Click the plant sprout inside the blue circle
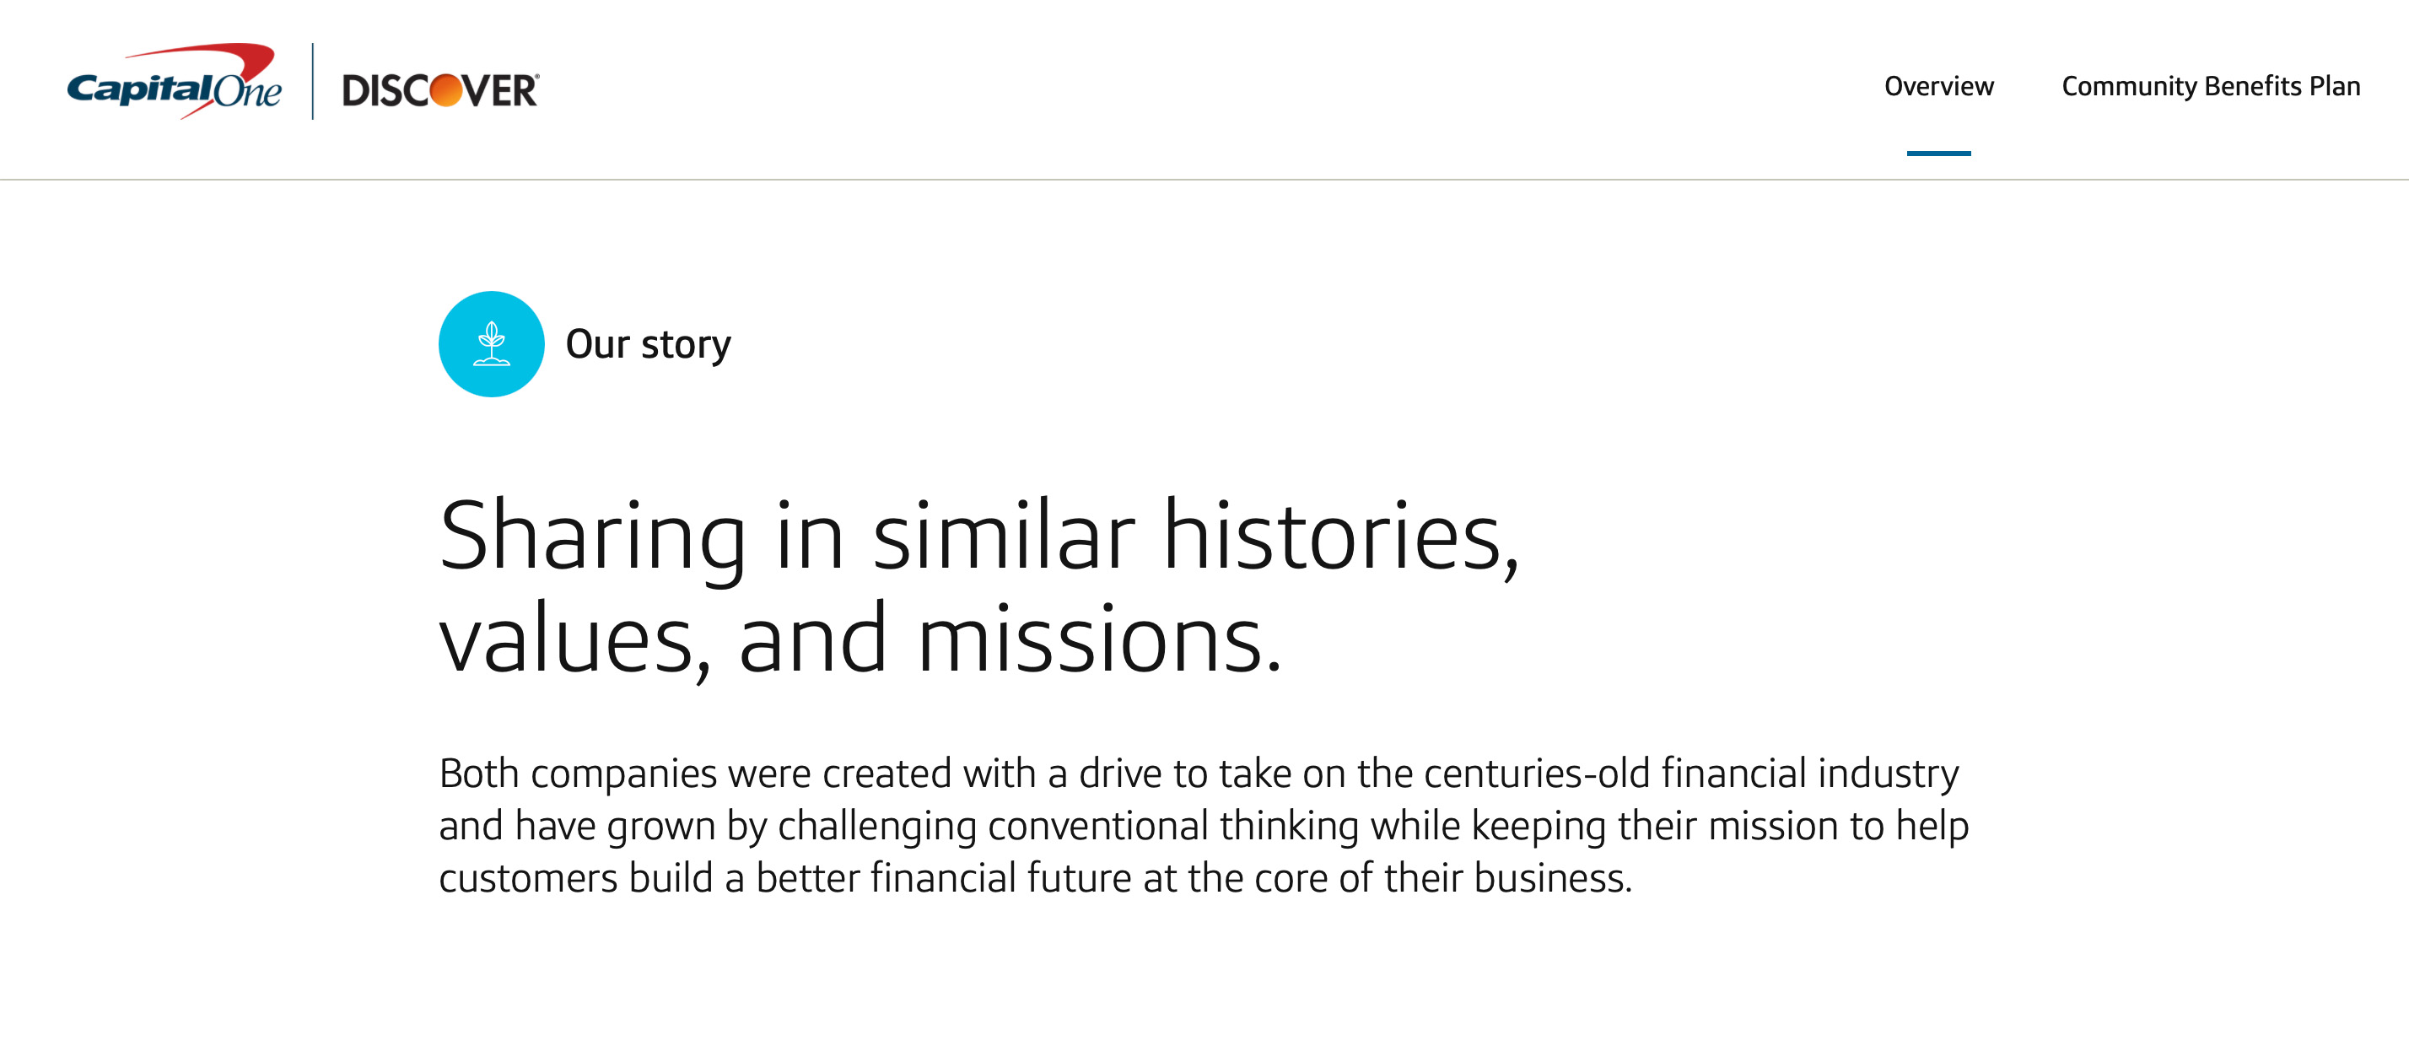This screenshot has height=1046, width=2409. click(x=491, y=343)
